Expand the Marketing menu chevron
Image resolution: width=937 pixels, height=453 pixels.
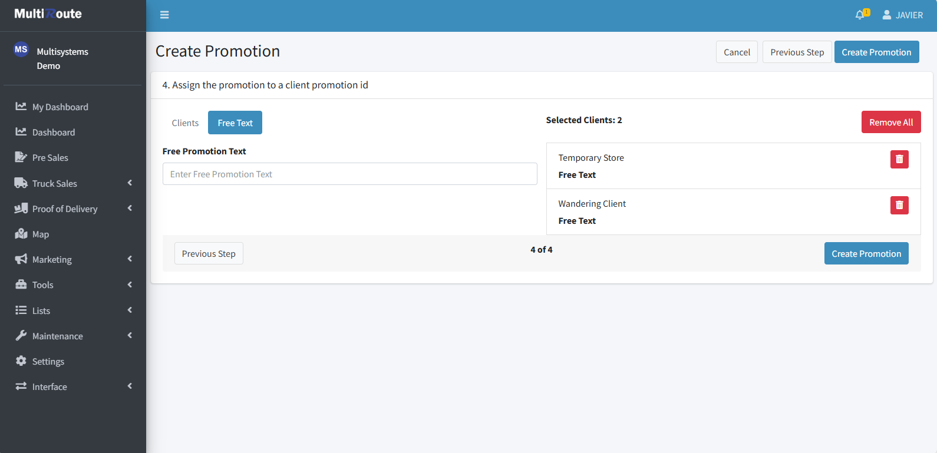coord(130,259)
